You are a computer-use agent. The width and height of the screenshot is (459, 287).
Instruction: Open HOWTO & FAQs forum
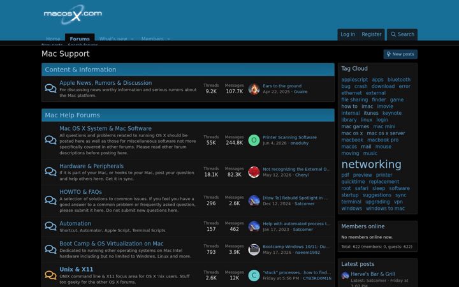coord(80,192)
